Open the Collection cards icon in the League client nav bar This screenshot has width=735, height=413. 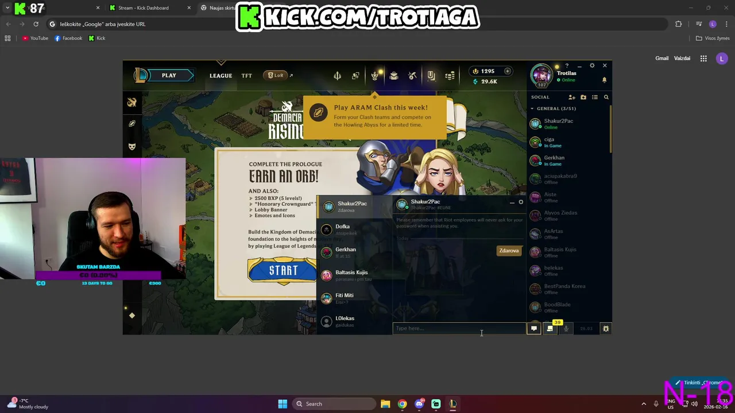(355, 76)
